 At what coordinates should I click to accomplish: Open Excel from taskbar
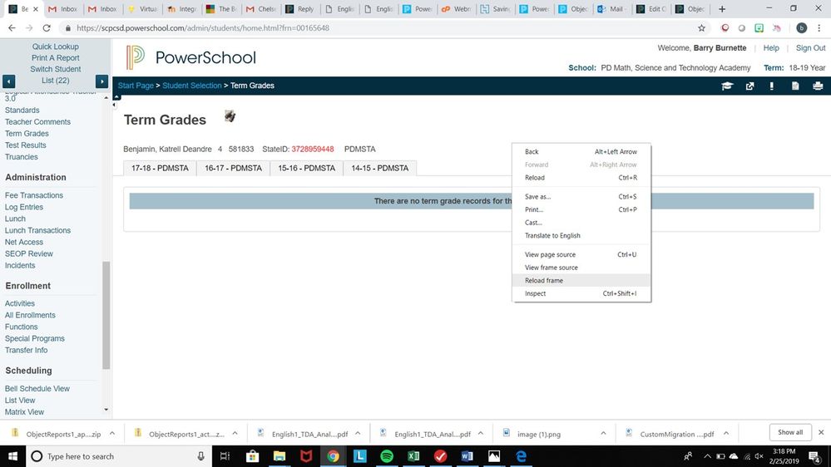pyautogui.click(x=413, y=456)
